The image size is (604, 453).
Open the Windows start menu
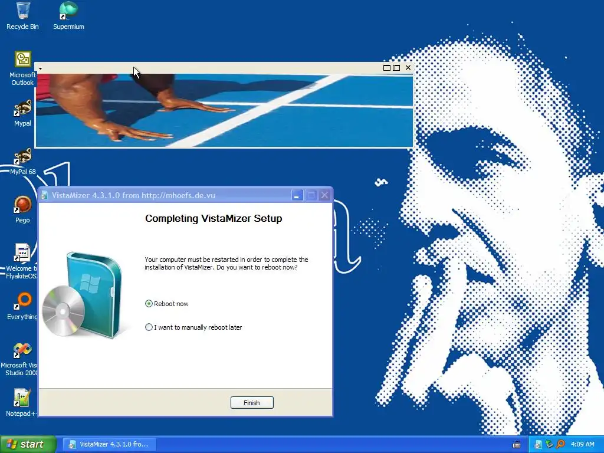[28, 444]
